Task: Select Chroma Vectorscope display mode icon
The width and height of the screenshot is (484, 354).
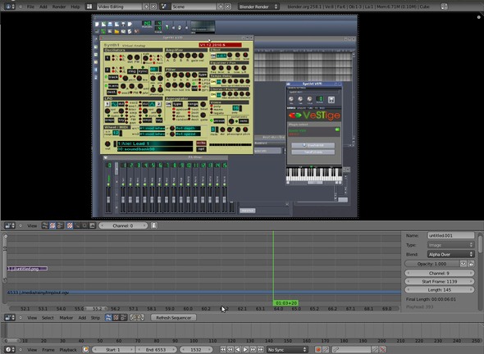Action: tap(84, 225)
